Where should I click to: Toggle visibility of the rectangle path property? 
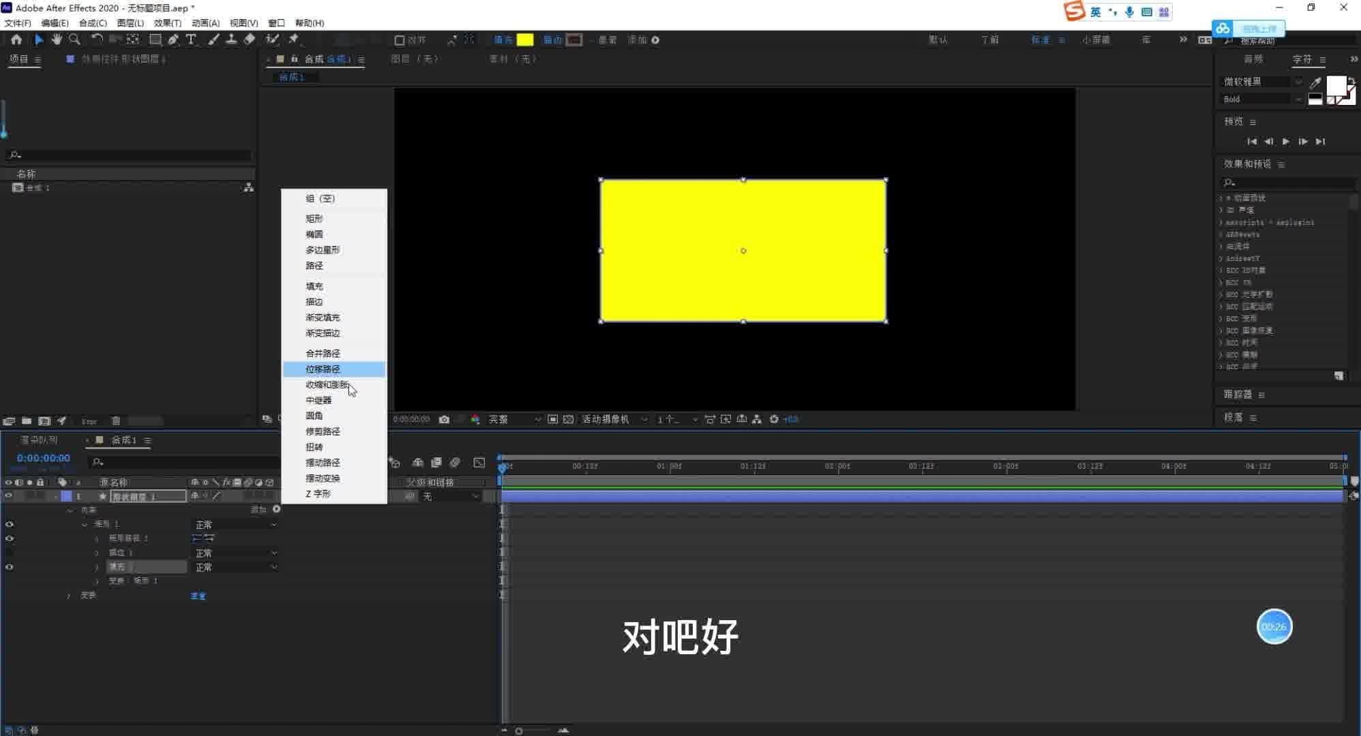(x=9, y=538)
